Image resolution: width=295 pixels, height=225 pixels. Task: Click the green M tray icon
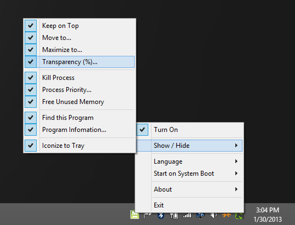[x=135, y=215]
